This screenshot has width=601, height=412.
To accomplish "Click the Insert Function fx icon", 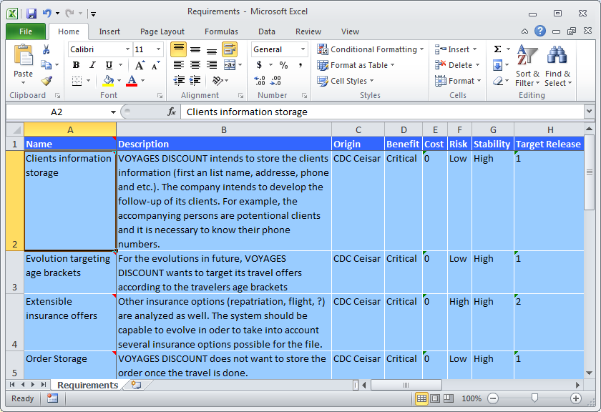I will [172, 112].
